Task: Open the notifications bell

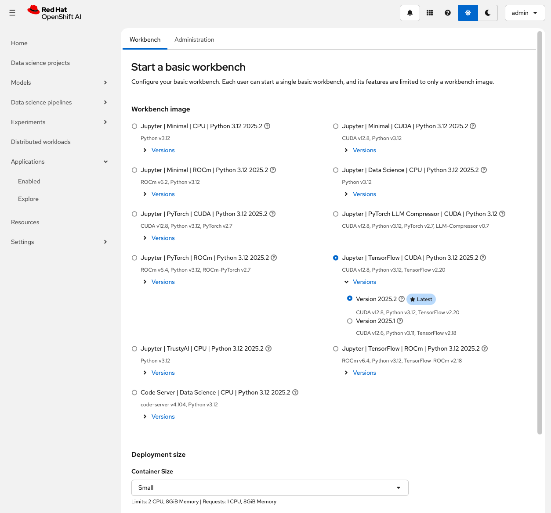Action: click(x=410, y=13)
